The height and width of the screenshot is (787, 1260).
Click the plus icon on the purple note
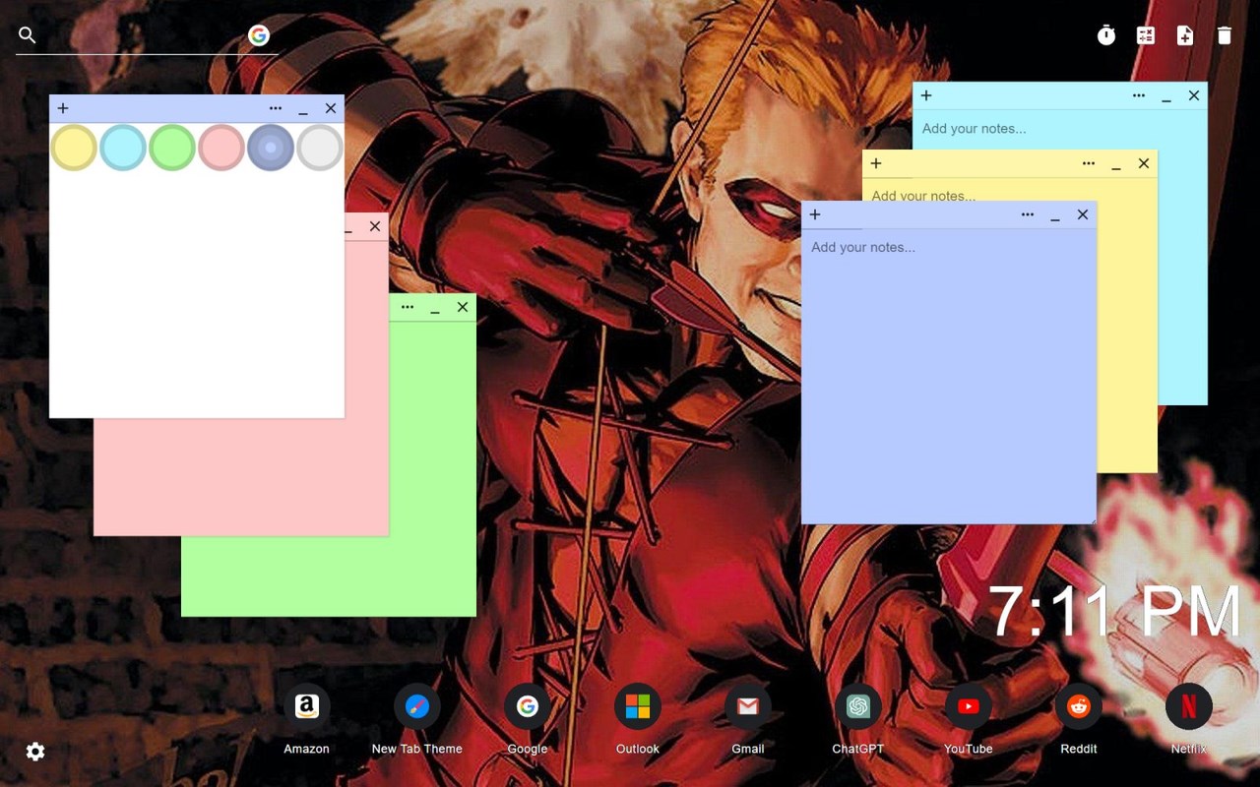815,214
